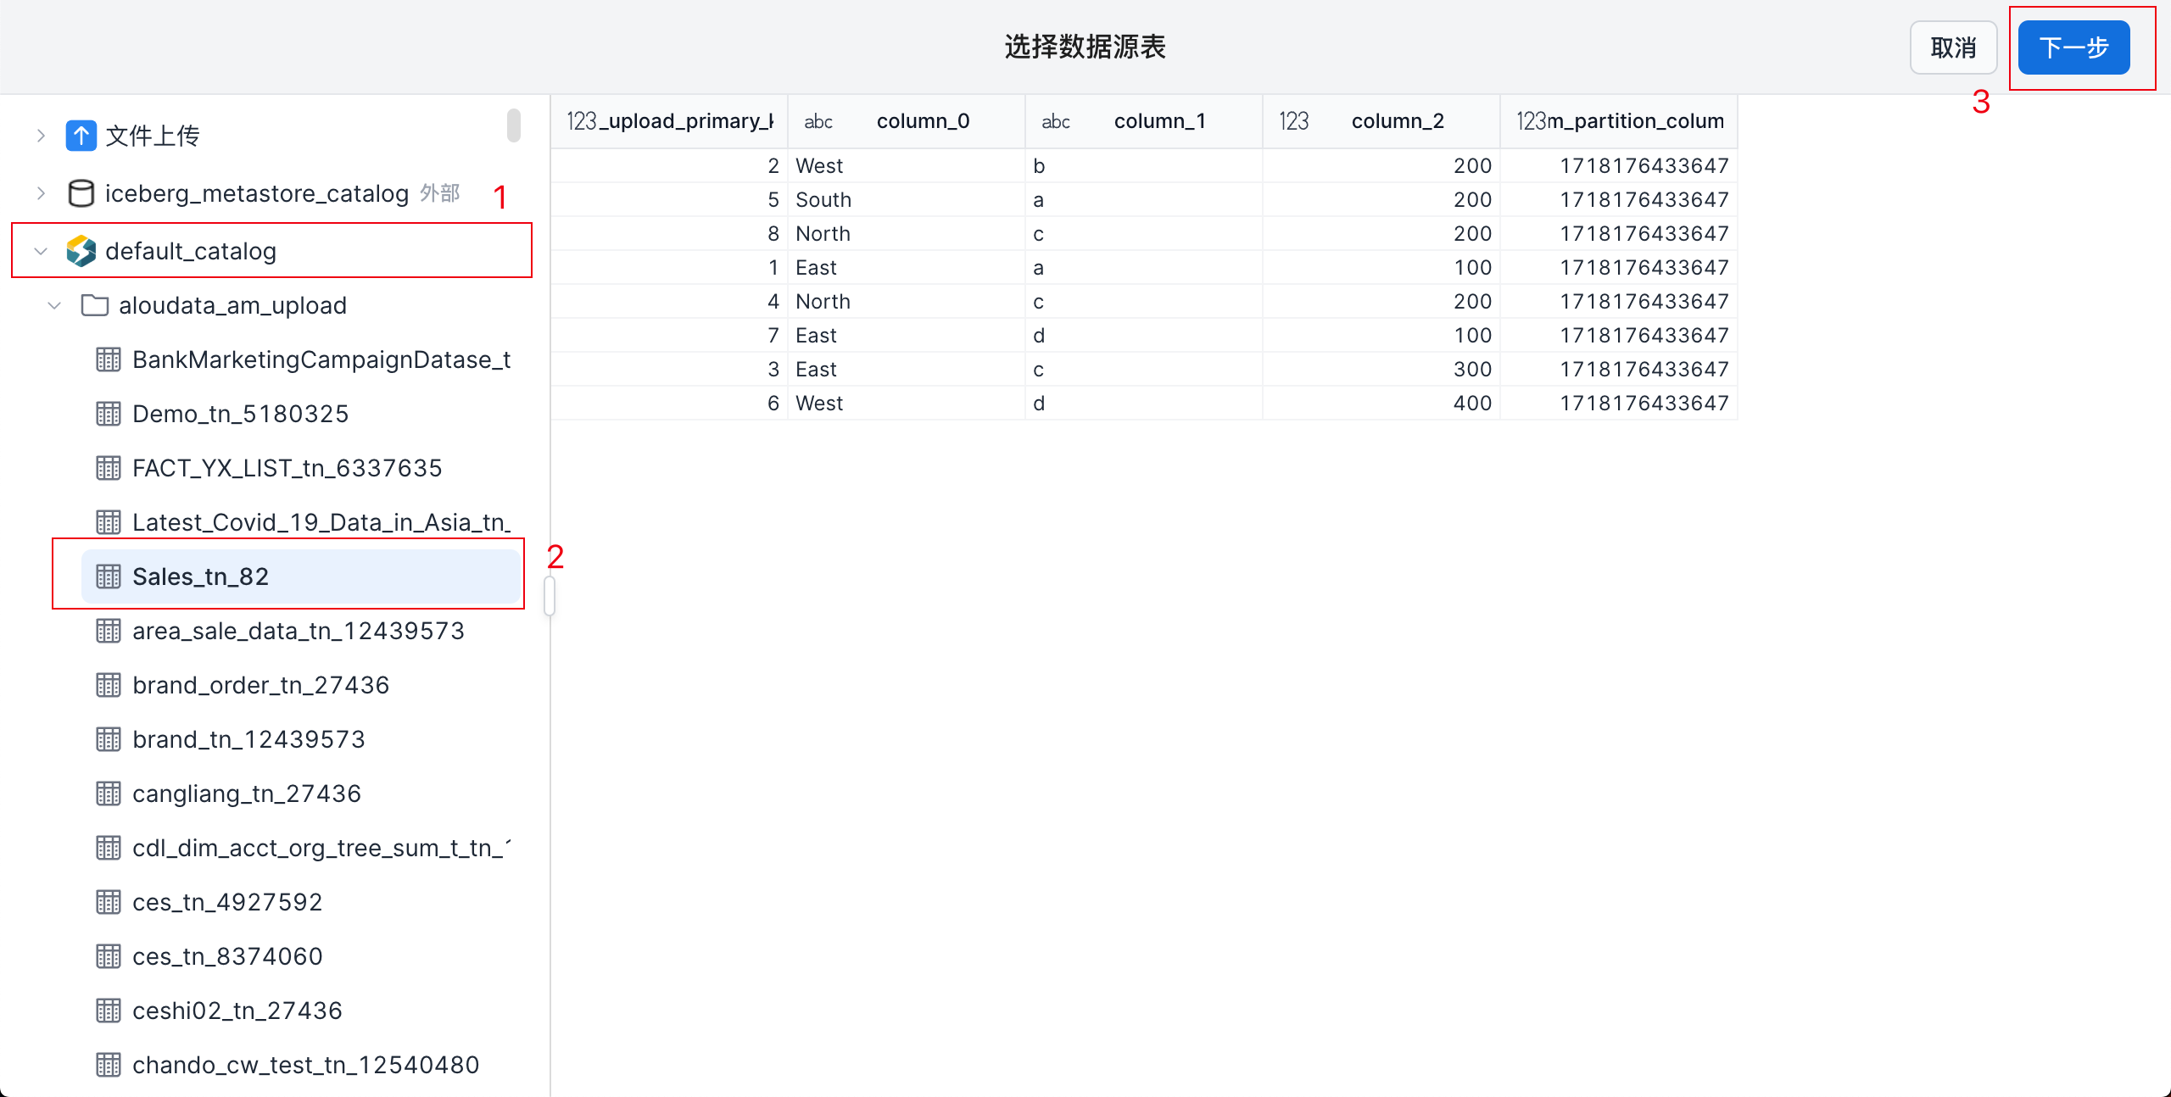Click the 下一步 next step button
This screenshot has height=1097, width=2171.
pyautogui.click(x=2073, y=47)
